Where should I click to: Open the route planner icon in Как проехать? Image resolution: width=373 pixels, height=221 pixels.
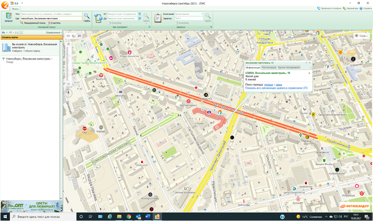tap(98, 18)
